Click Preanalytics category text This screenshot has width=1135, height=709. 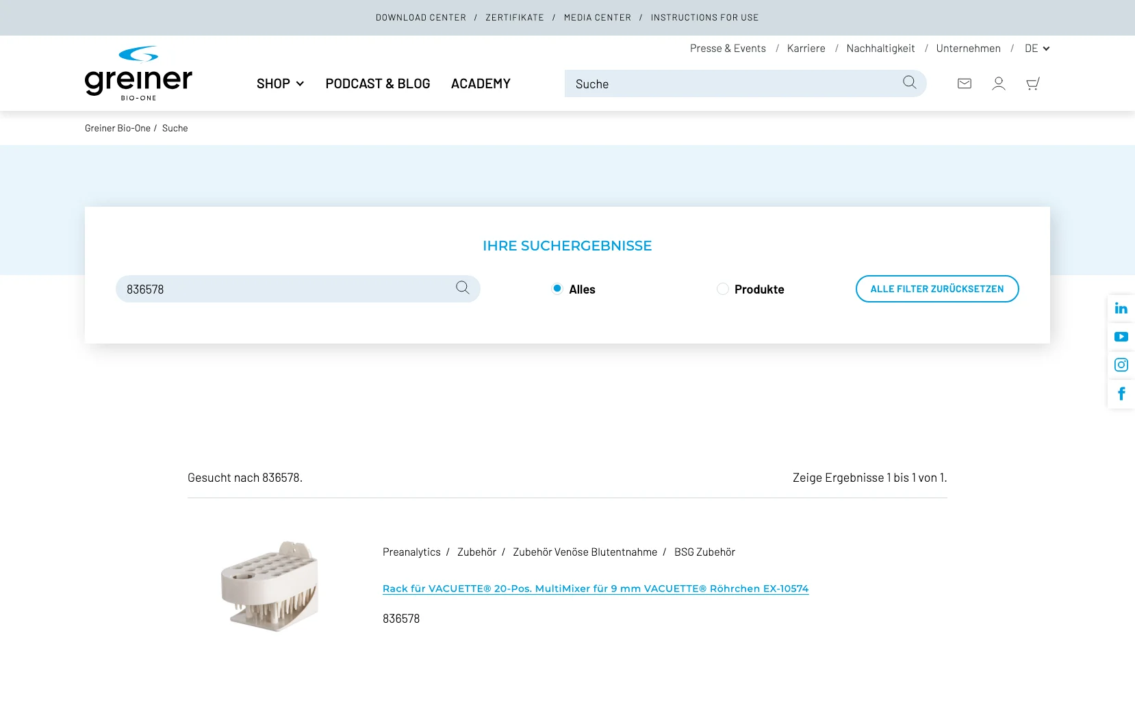click(x=411, y=552)
